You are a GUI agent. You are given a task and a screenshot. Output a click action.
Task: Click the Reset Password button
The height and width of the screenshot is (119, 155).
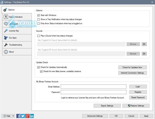tap(138, 98)
